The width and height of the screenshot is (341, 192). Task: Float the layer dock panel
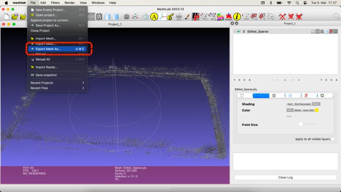pyautogui.click(x=237, y=23)
